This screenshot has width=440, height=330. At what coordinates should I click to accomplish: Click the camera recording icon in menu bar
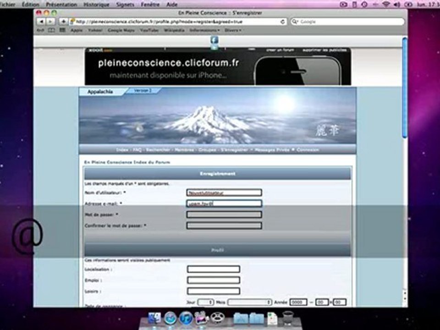click(343, 4)
